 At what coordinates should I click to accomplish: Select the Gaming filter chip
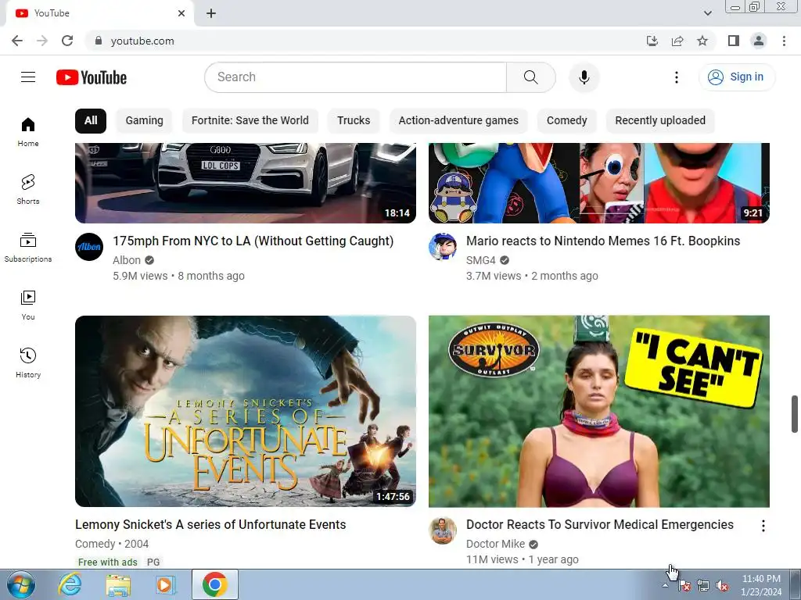145,121
